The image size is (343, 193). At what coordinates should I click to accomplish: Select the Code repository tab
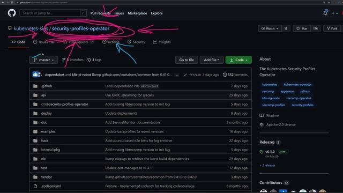coord(19,42)
